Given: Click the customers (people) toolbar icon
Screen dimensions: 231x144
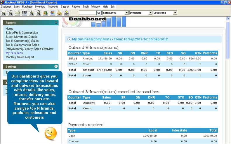Looking at the screenshot, I should 53,13.
